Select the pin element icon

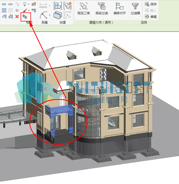click(17, 10)
